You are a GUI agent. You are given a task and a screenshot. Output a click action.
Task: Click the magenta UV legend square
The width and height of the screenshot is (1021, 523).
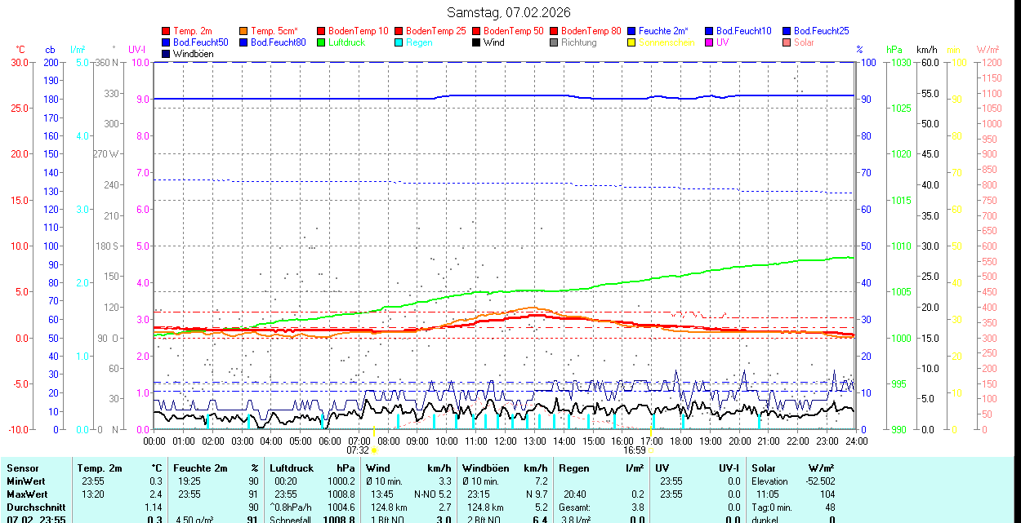click(x=708, y=42)
